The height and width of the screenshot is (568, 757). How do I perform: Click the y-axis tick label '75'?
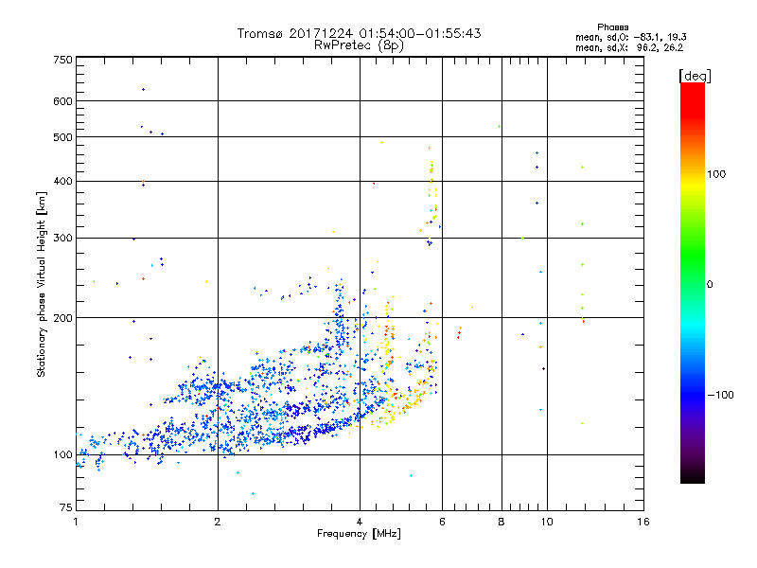[x=66, y=507]
